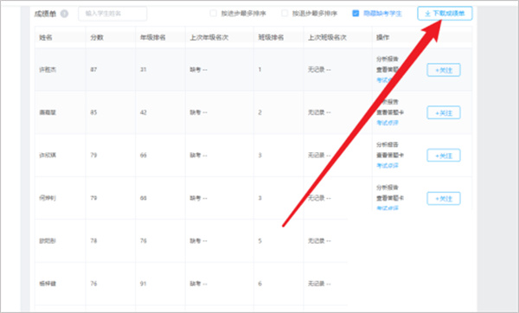519x313 pixels.
Task: Click the 姓名 column header
Action: (46, 37)
